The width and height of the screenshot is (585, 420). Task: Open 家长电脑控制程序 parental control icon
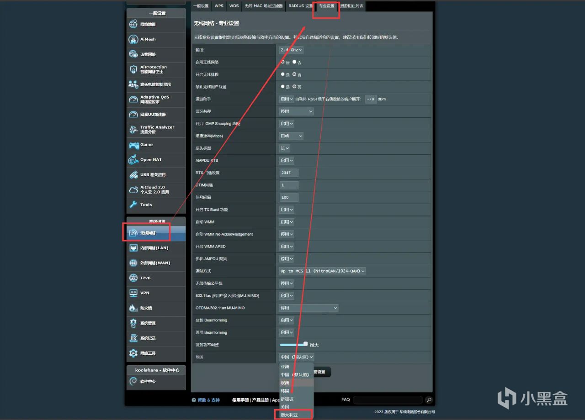coord(133,84)
